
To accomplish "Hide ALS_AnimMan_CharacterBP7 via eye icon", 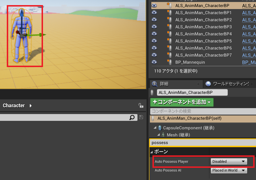I will [154, 55].
